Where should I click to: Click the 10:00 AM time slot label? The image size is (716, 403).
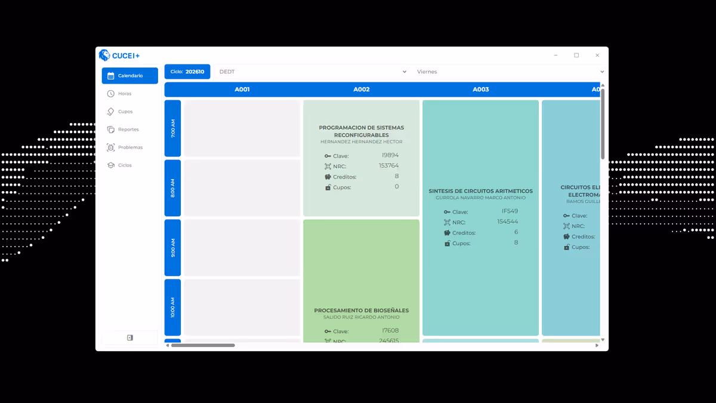click(x=172, y=307)
